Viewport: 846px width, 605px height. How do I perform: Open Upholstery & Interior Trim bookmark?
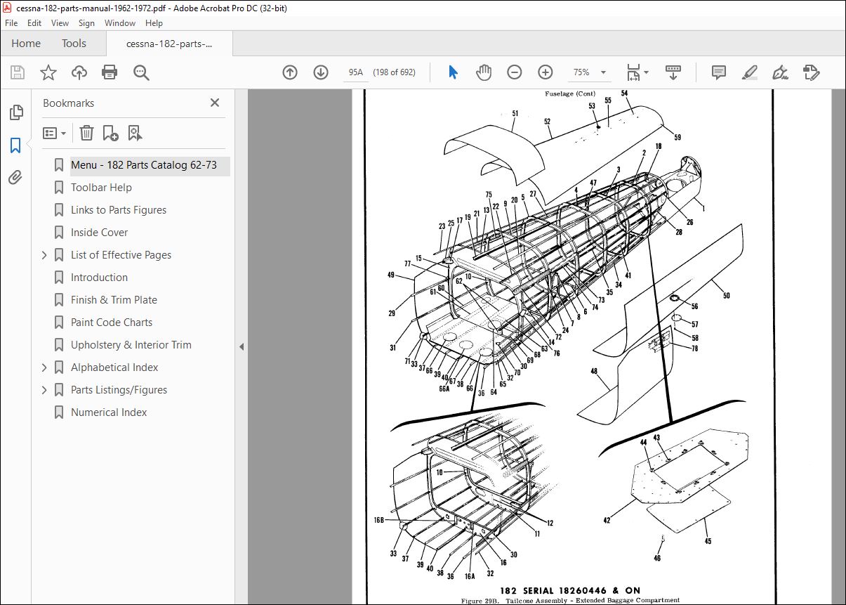pos(131,345)
